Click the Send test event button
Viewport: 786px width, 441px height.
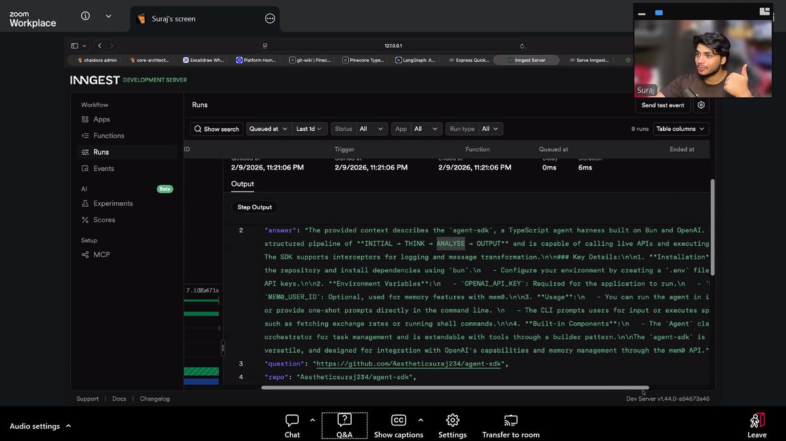[663, 105]
